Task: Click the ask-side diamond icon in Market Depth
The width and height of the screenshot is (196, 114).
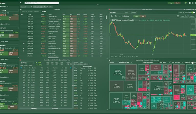Action: [71, 68]
